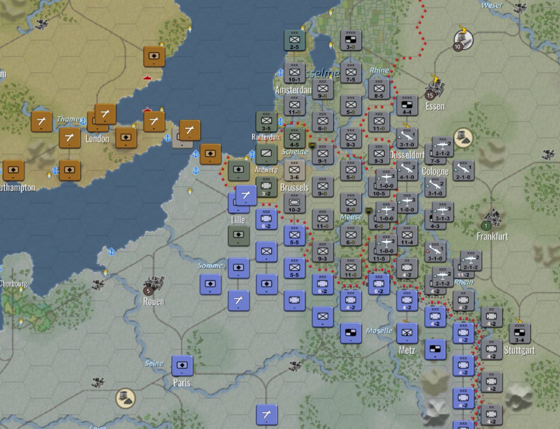This screenshot has height=429, width=560.
Task: Click the Stuttgart city label
Action: pos(519,350)
